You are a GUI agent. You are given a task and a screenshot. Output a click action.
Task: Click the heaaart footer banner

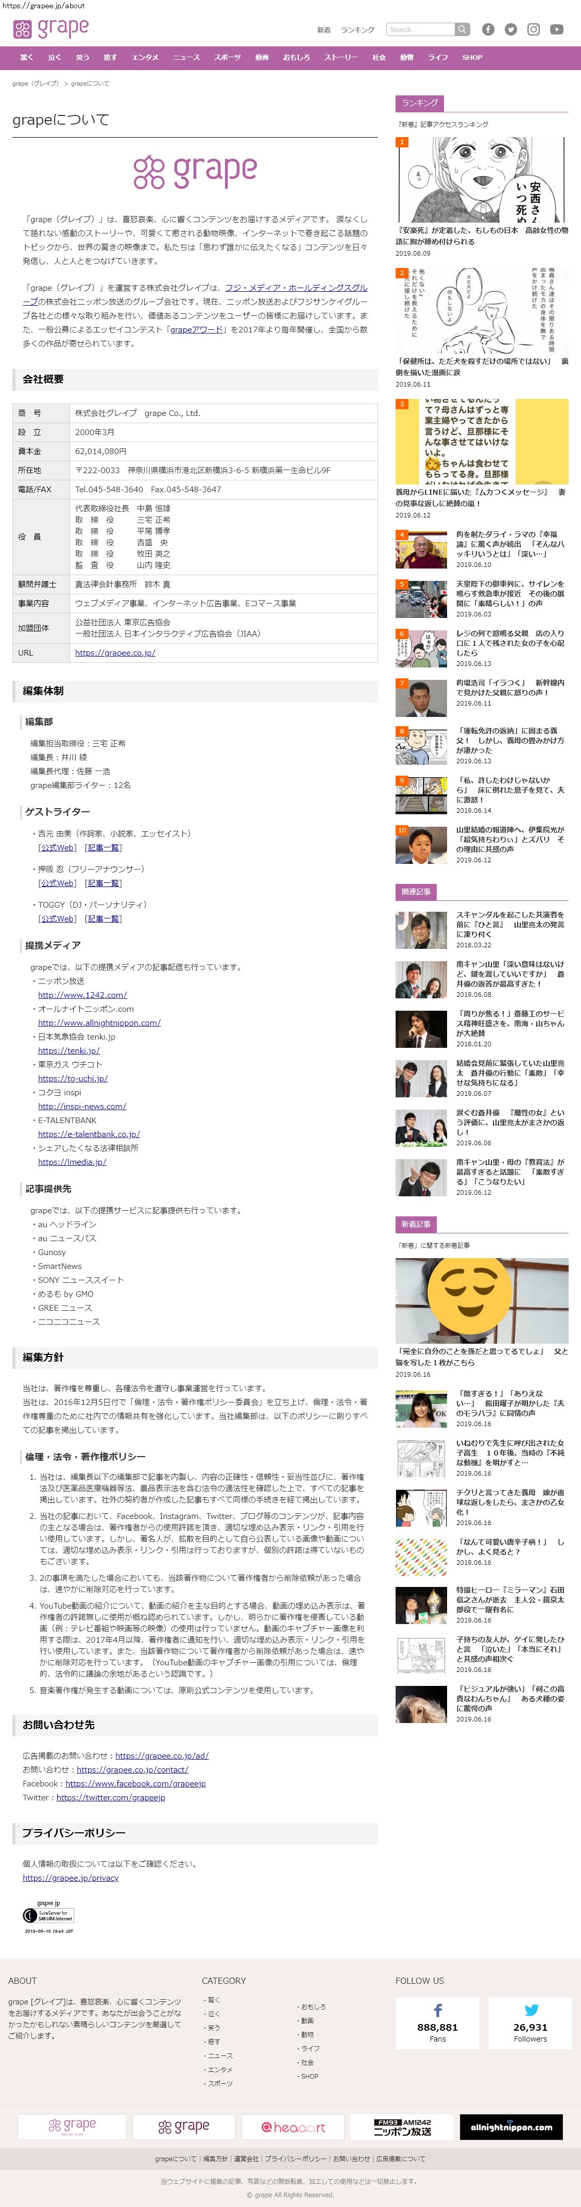294,2127
